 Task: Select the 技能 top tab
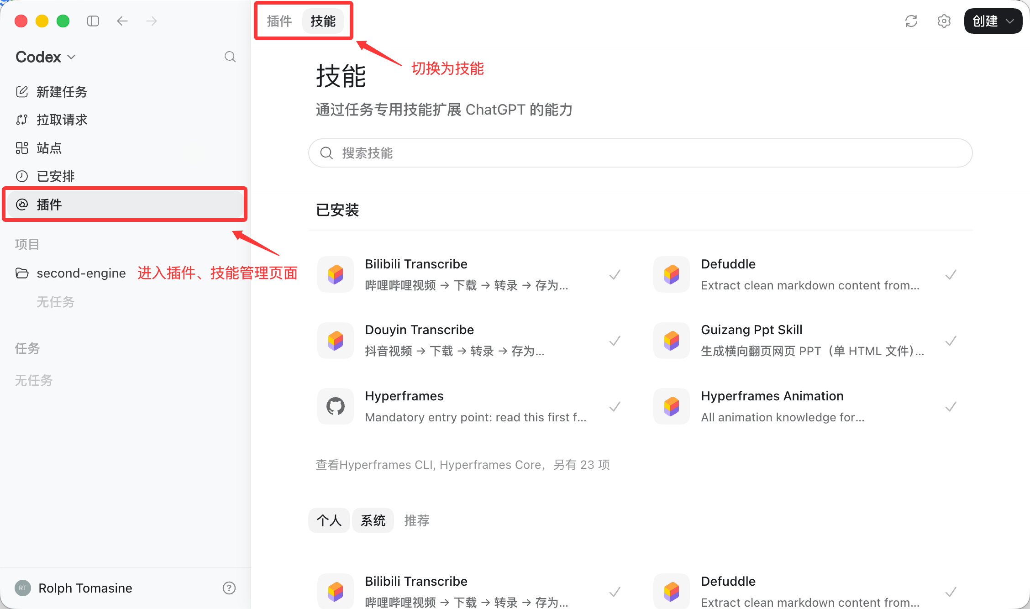tap(323, 21)
